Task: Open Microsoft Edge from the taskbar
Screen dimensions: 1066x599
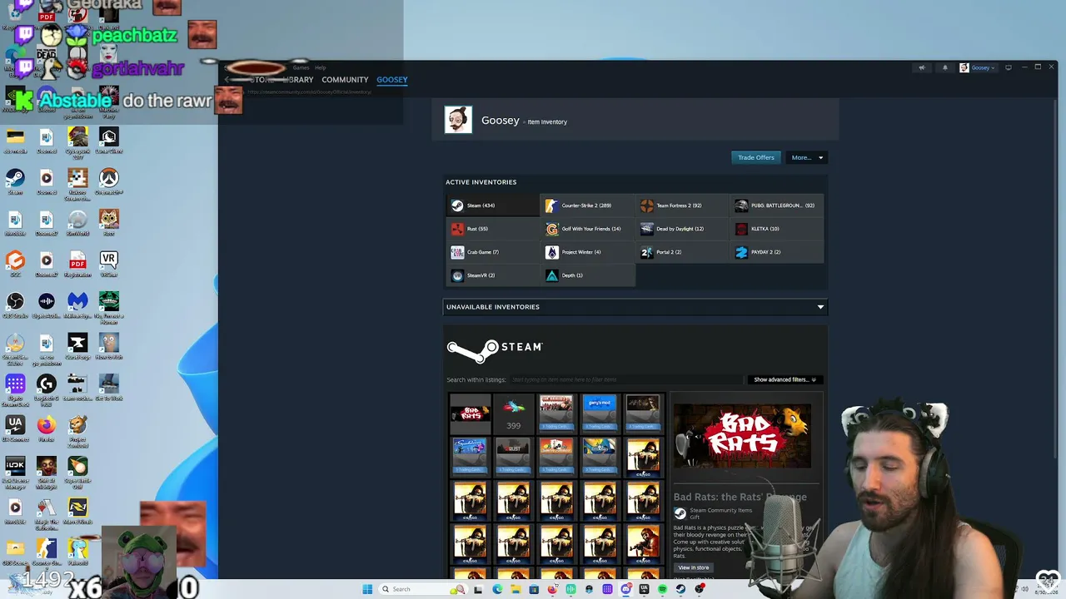Action: (497, 589)
